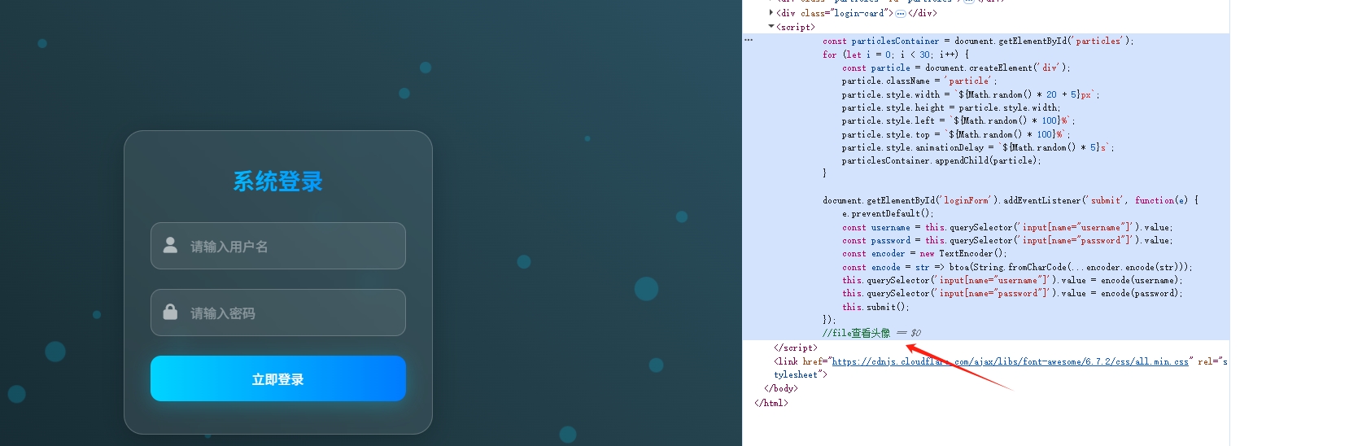Click the 系统登录 heading
This screenshot has height=446, width=1349.
coord(277,181)
